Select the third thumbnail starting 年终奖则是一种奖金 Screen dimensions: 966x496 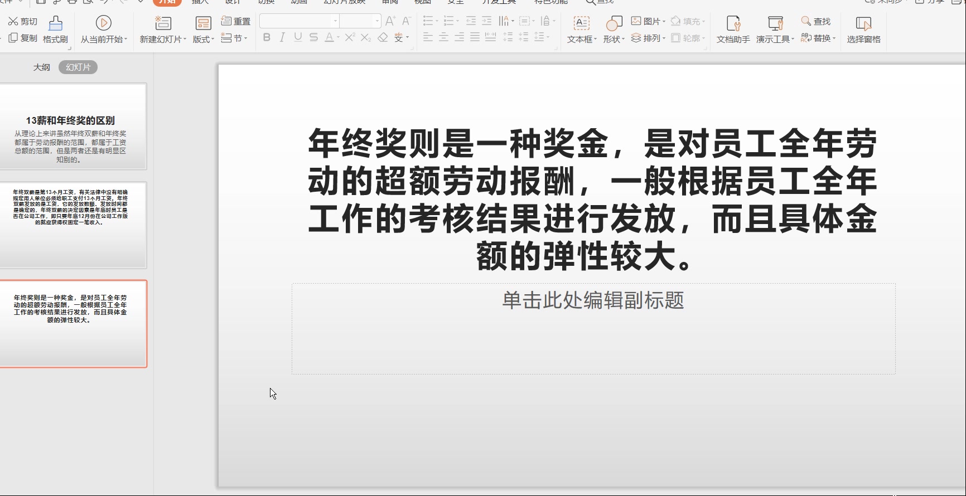coord(73,324)
